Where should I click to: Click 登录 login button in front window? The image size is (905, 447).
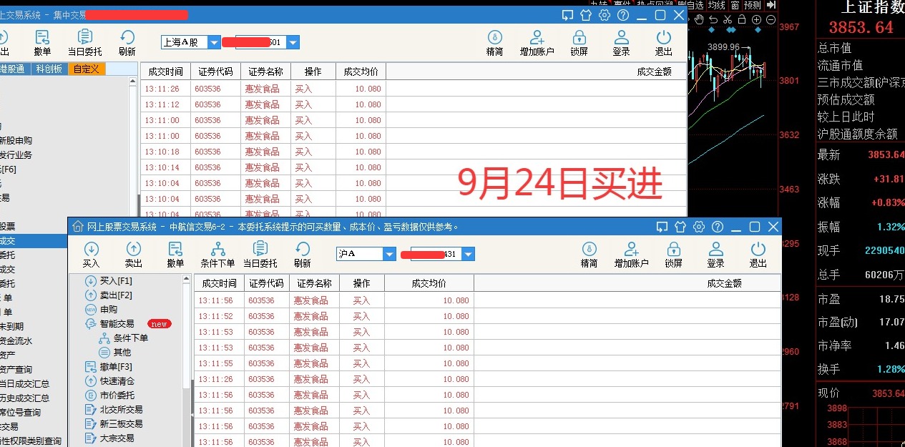715,253
